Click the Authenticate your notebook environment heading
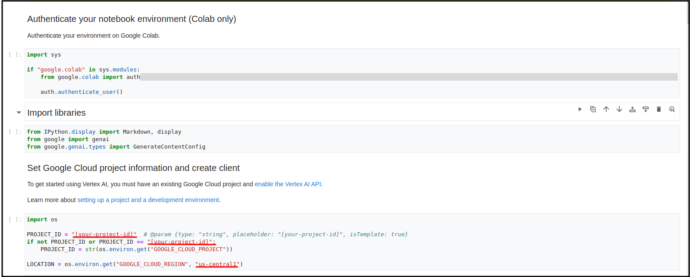 click(x=132, y=19)
